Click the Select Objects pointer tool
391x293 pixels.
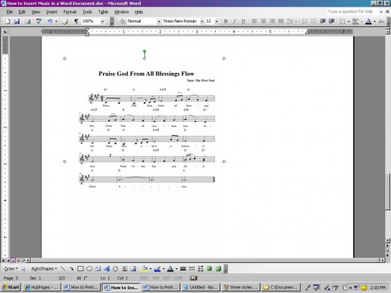(x=23, y=269)
